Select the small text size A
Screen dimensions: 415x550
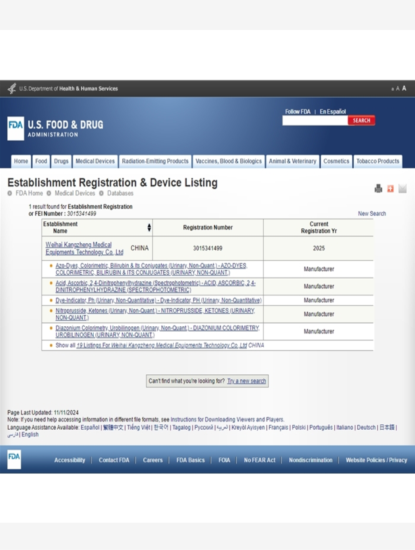tap(392, 89)
